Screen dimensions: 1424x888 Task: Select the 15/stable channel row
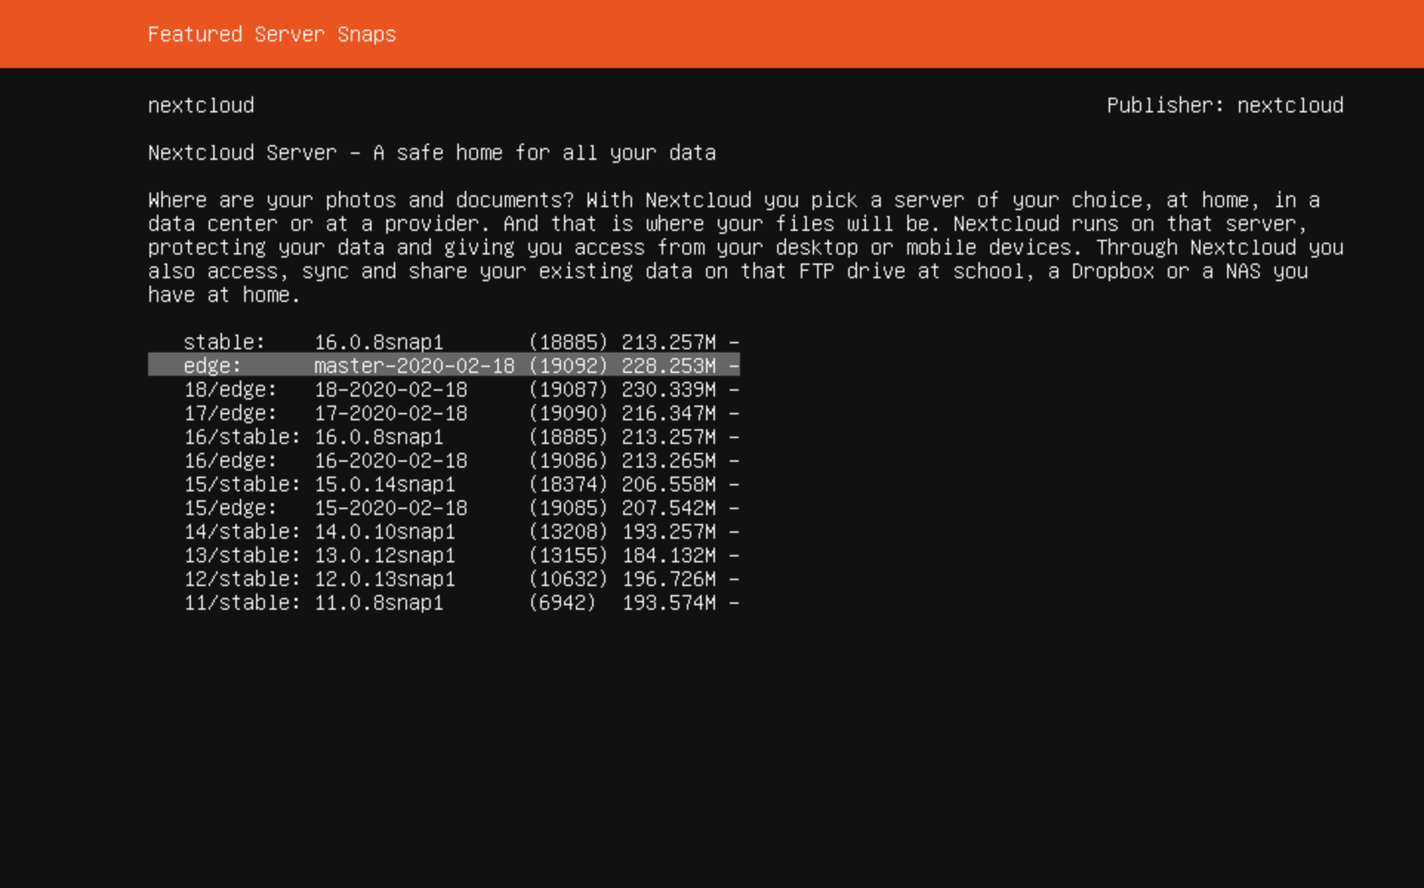pyautogui.click(x=444, y=484)
